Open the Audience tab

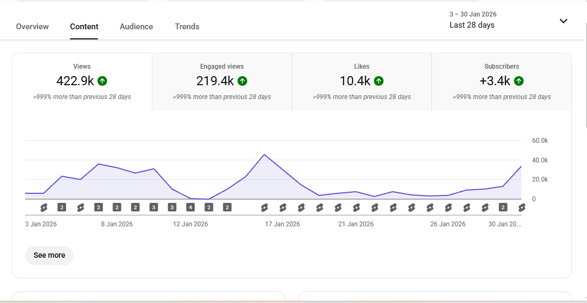click(x=136, y=27)
